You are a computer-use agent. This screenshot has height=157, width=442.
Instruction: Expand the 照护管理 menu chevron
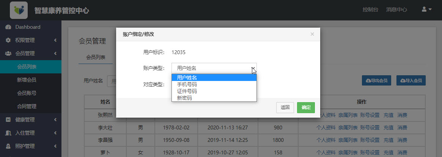coord(55,146)
